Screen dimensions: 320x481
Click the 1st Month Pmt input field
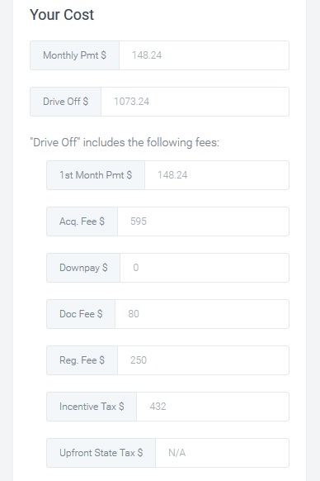click(x=217, y=175)
